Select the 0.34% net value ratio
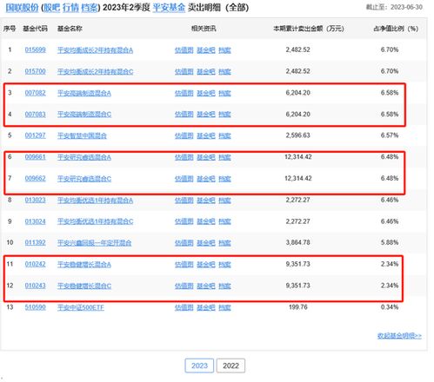 click(x=390, y=307)
